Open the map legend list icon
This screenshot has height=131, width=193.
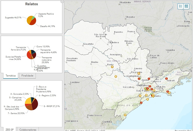click(x=180, y=6)
